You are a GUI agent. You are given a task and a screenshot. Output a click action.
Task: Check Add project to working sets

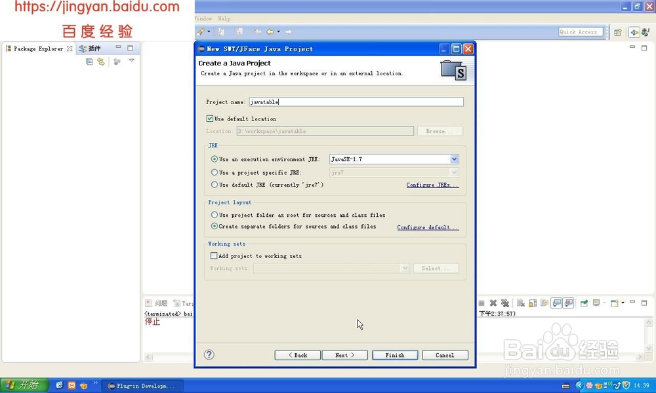[213, 255]
